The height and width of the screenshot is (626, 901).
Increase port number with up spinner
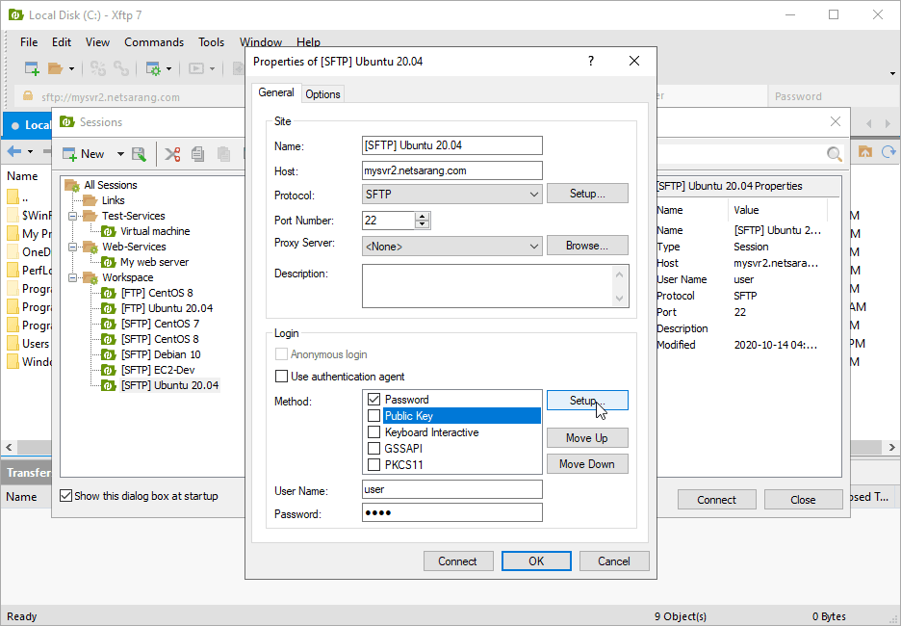(x=423, y=216)
